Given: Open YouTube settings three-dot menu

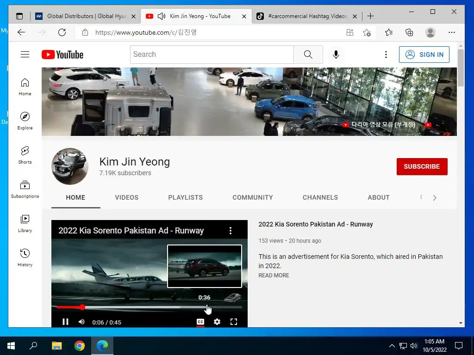Looking at the screenshot, I should coord(386,55).
